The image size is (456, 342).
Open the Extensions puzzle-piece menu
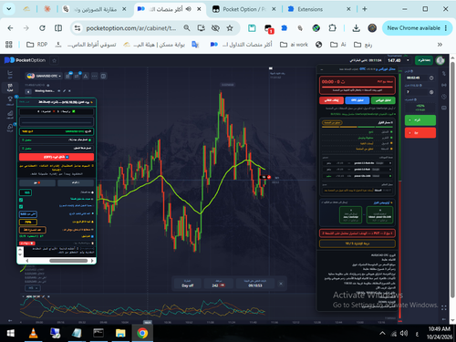click(x=332, y=28)
